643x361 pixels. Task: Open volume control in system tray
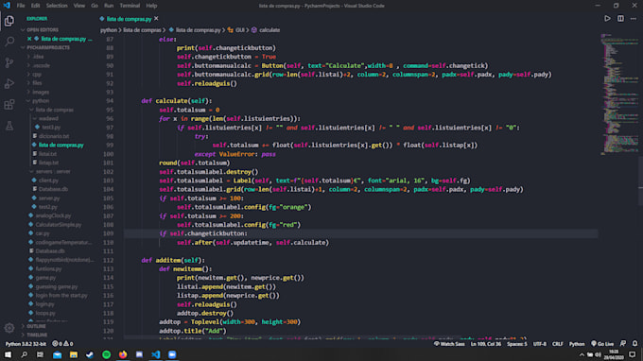pos(598,354)
